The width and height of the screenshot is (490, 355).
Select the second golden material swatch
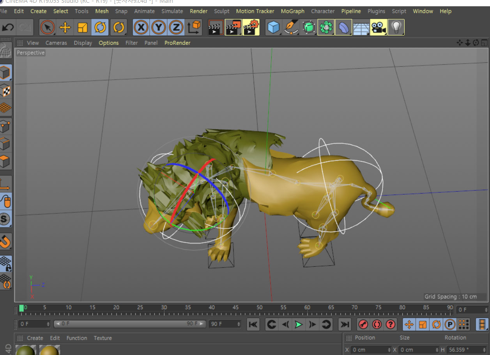49,350
